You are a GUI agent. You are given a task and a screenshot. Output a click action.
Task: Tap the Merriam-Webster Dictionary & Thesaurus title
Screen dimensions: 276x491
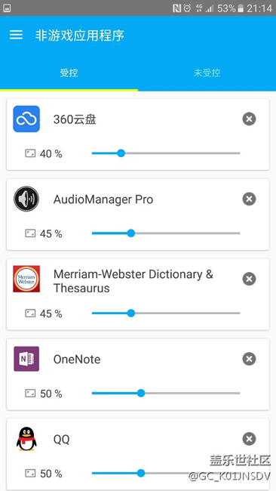coord(133,281)
